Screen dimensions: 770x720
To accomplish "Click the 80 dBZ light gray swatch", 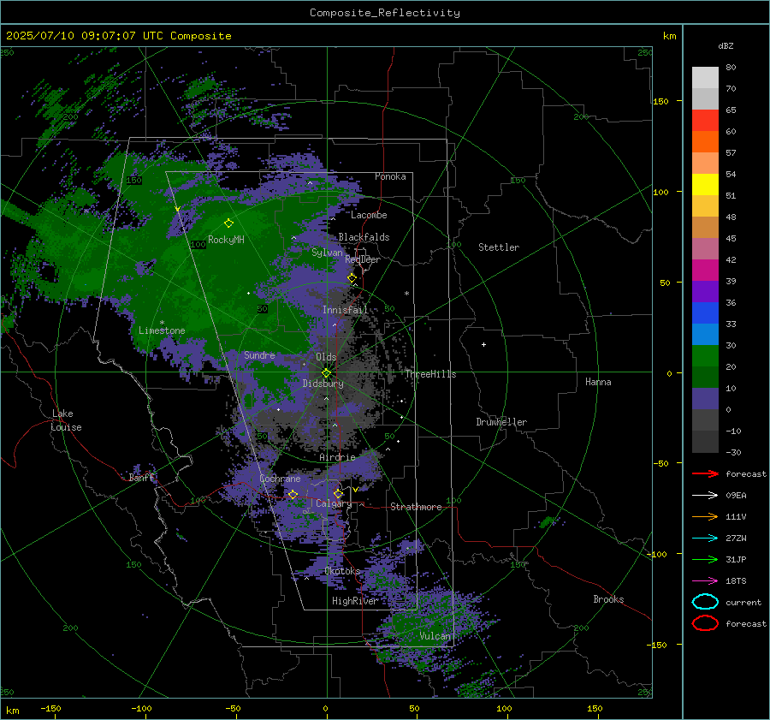I will (x=705, y=77).
